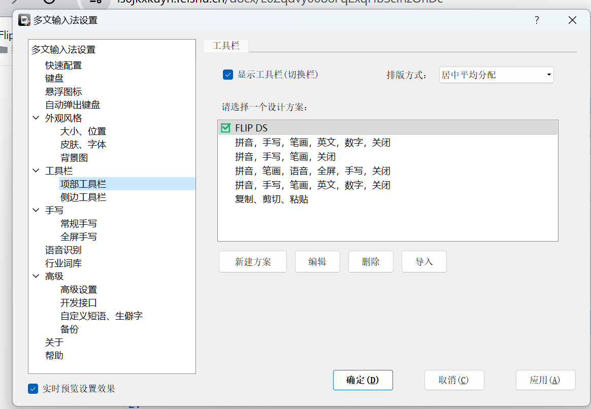Select 背景图 in the tree
This screenshot has width=591, height=409.
[x=74, y=158]
